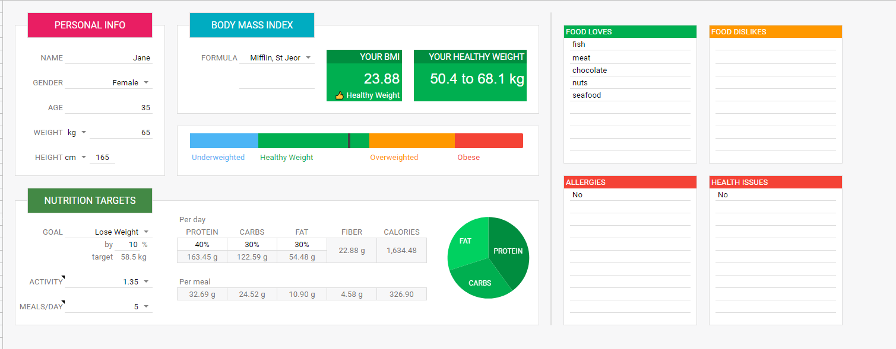
Task: Click daily carbs amount 122.59 g
Action: [252, 257]
